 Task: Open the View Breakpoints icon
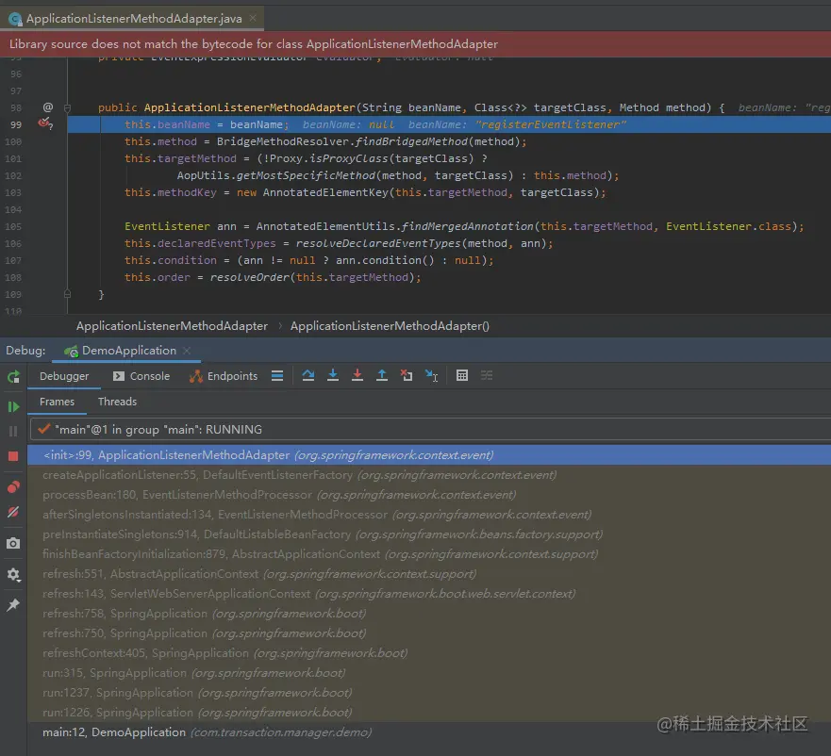[x=13, y=486]
